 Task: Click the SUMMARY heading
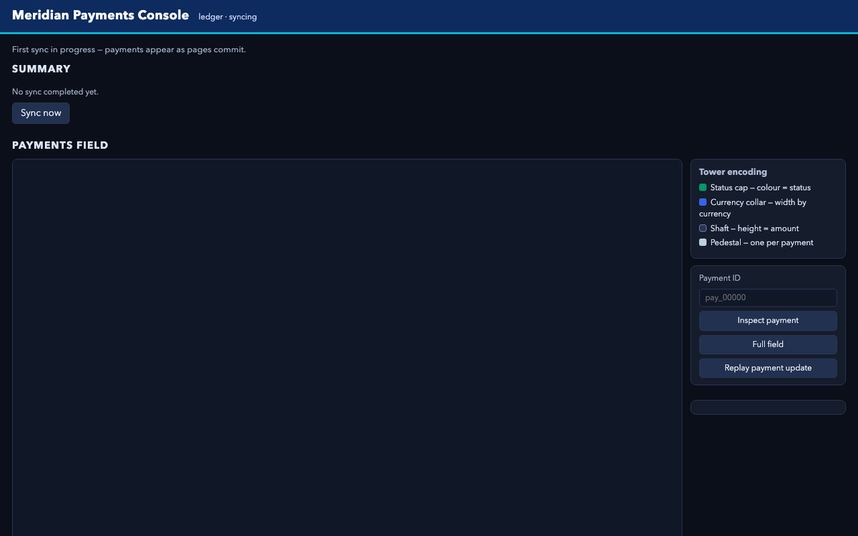coord(41,69)
